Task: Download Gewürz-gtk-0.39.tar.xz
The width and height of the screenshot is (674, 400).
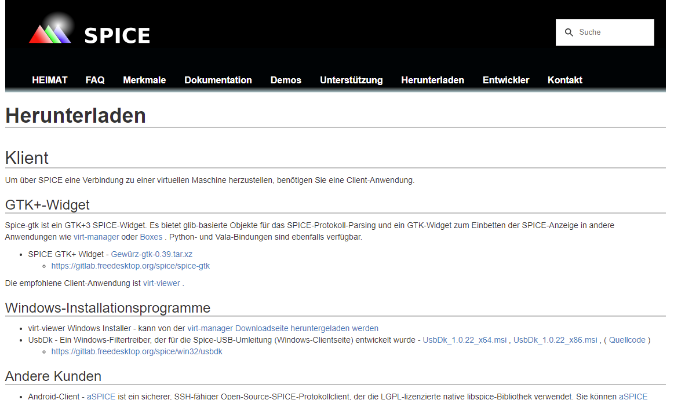Action: [152, 254]
